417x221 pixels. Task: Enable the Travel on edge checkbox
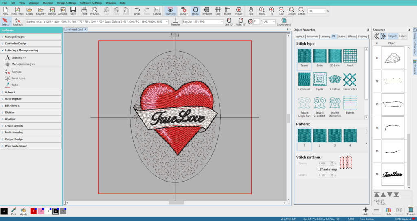click(x=319, y=169)
